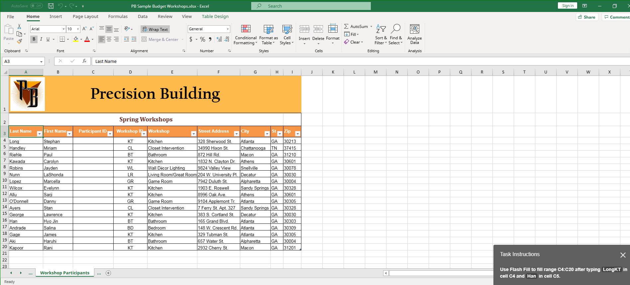Toggle Wrap Text
The image size is (630, 285).
tap(155, 29)
